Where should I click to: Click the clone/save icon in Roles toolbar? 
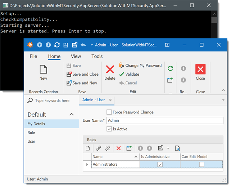(160, 148)
